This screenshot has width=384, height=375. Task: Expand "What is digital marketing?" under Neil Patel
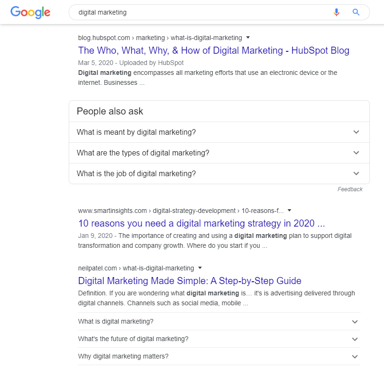(x=219, y=321)
